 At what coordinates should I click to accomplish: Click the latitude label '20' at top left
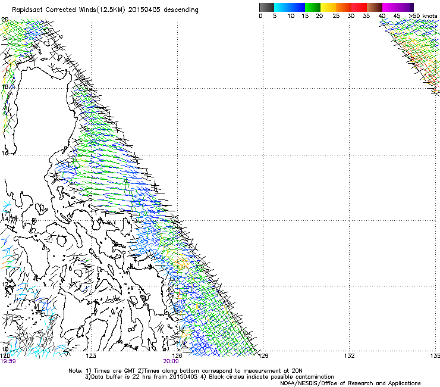(5, 20)
